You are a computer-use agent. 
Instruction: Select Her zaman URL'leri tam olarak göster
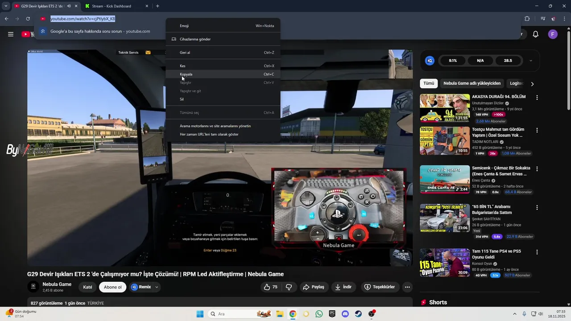(x=223, y=134)
